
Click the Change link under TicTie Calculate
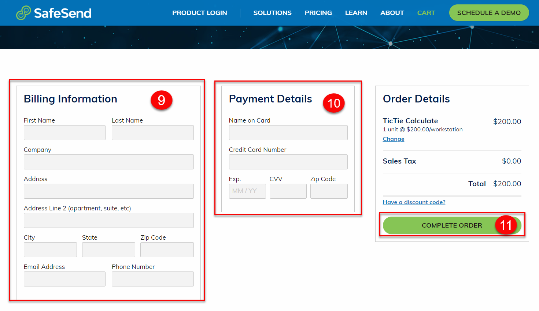coord(393,139)
